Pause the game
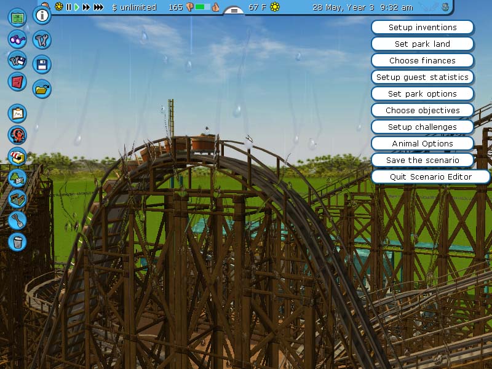The width and height of the screenshot is (492, 369). pyautogui.click(x=69, y=7)
